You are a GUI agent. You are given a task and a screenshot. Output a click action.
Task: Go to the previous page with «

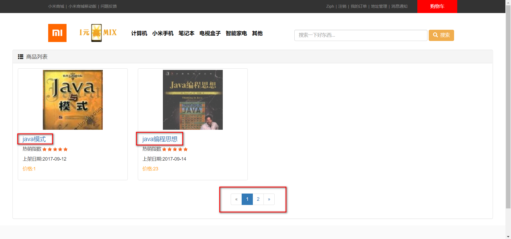(236, 199)
